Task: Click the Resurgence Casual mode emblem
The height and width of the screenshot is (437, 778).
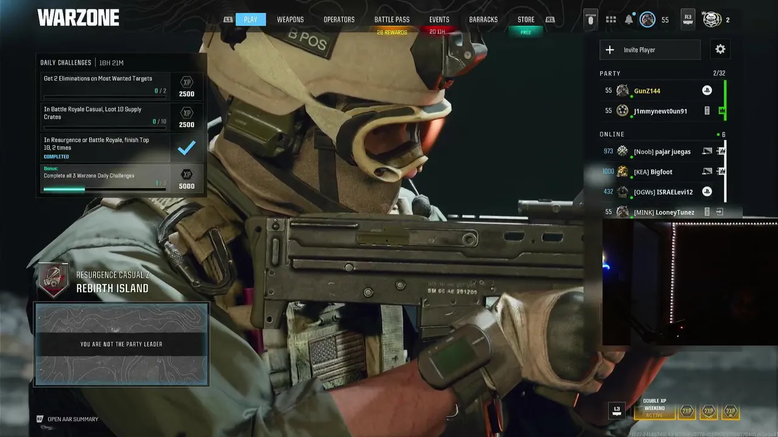Action: [53, 280]
